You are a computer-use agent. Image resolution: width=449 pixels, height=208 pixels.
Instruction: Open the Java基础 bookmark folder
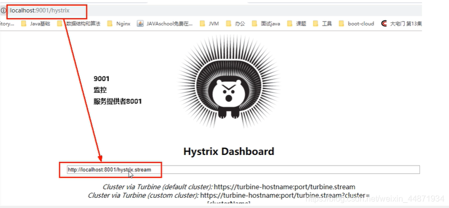coord(36,24)
